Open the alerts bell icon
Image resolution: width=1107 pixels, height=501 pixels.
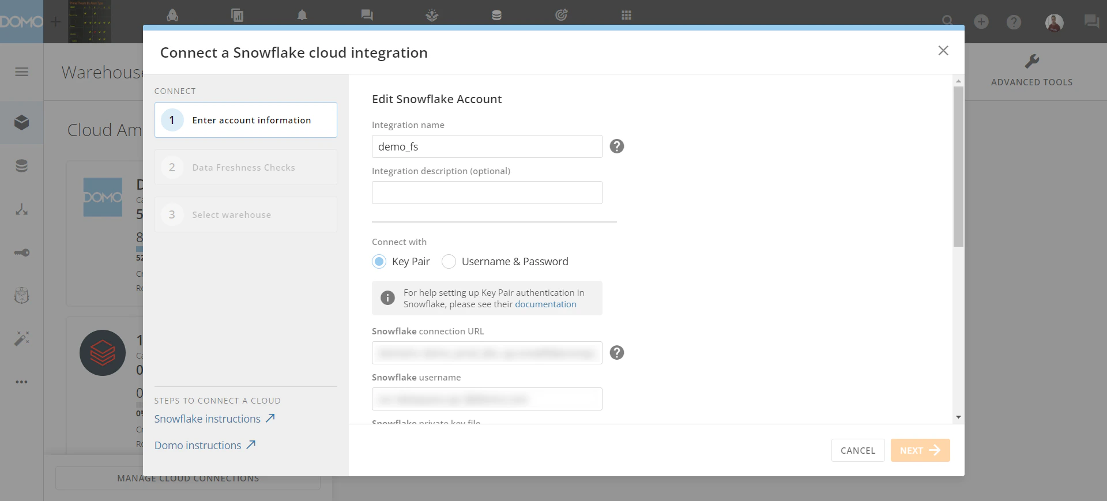302,15
